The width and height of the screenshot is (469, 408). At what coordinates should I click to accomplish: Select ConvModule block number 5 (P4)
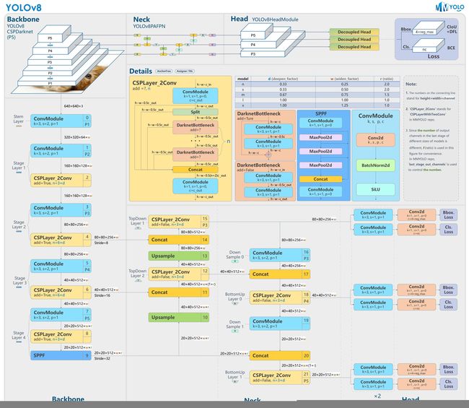[x=61, y=266]
